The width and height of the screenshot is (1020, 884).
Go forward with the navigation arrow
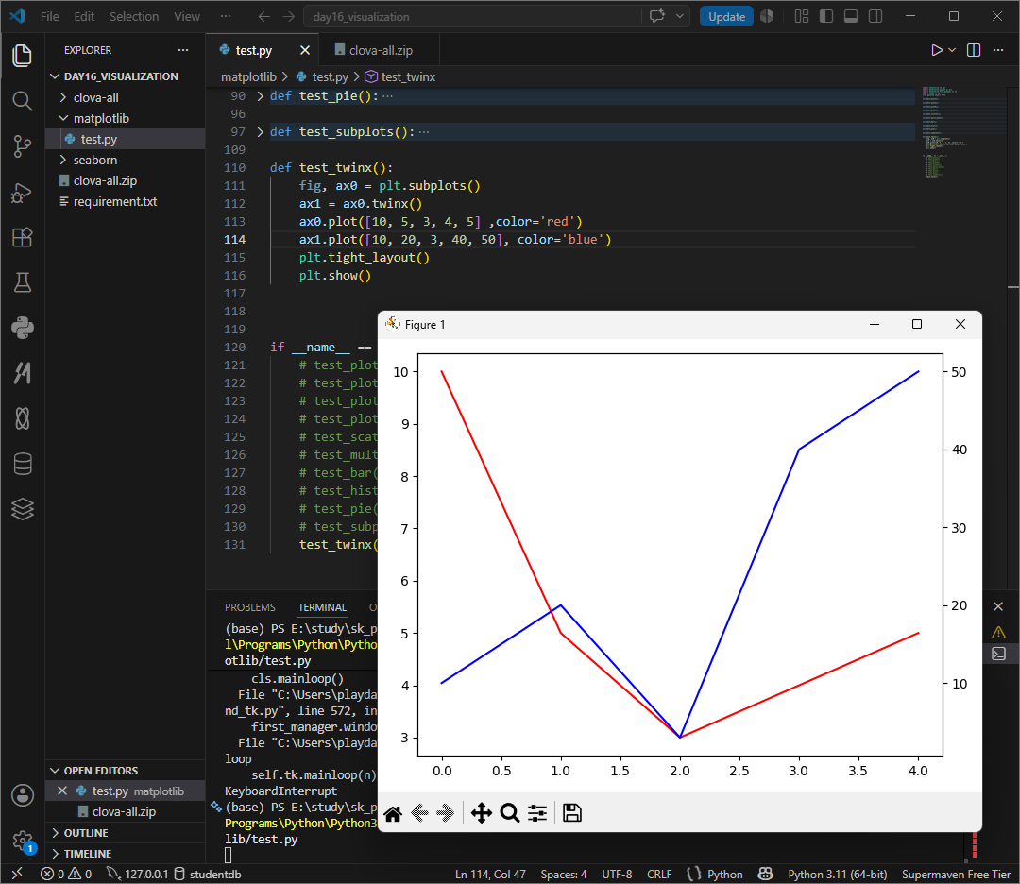click(x=289, y=16)
